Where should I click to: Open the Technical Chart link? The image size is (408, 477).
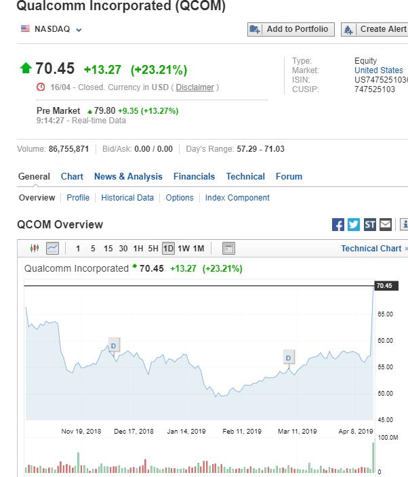click(372, 249)
